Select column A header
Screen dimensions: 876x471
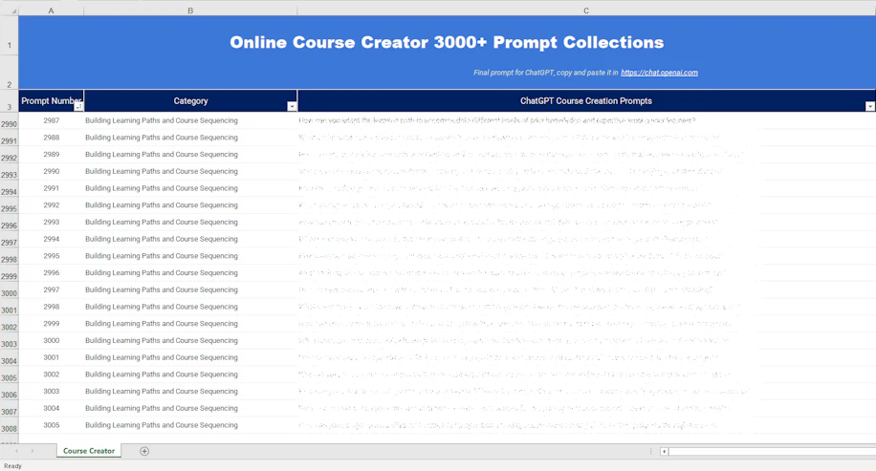[51, 11]
